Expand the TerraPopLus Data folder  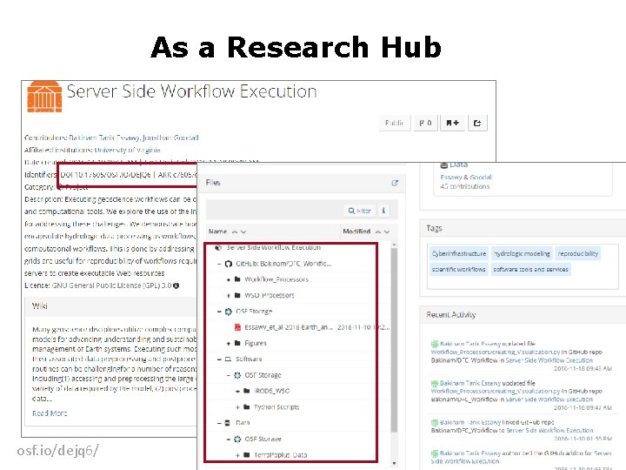[237, 455]
